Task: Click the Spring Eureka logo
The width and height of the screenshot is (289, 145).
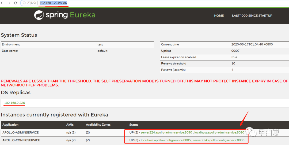Action: pos(65,15)
